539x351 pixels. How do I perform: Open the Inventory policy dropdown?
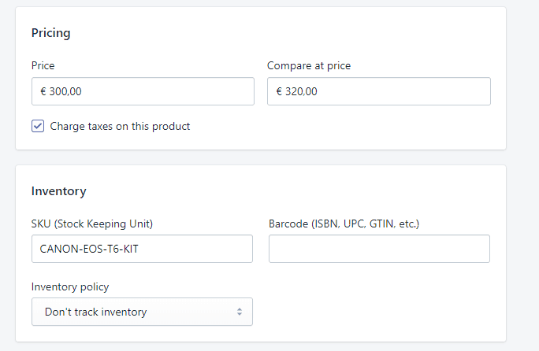142,312
